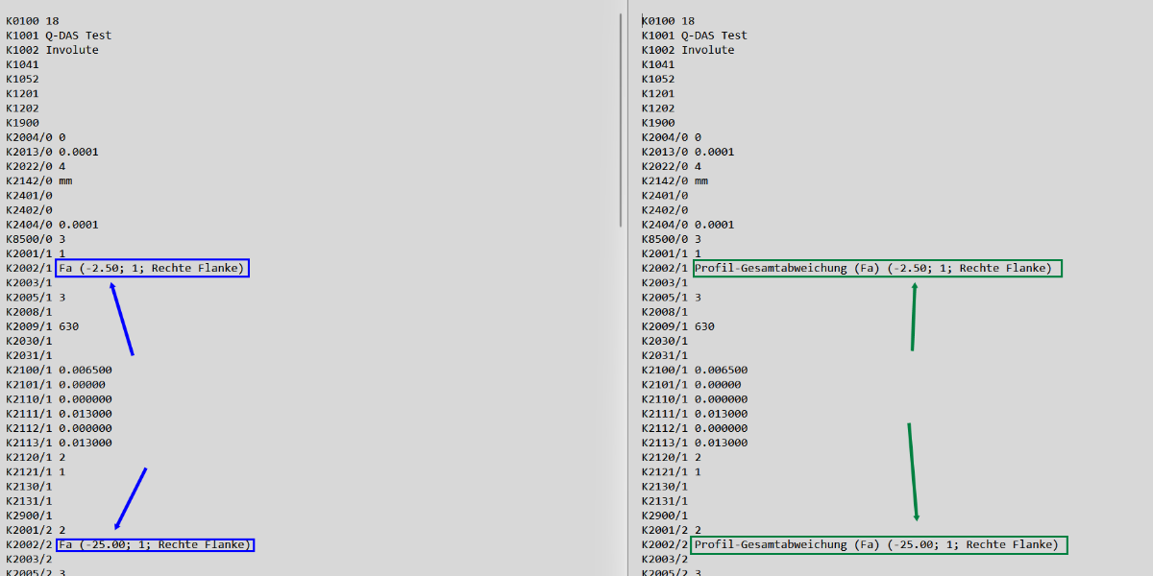Click the K1001 Q-DAS Test line in left pane
Screen dimensions: 1153x576
[x=59, y=36]
